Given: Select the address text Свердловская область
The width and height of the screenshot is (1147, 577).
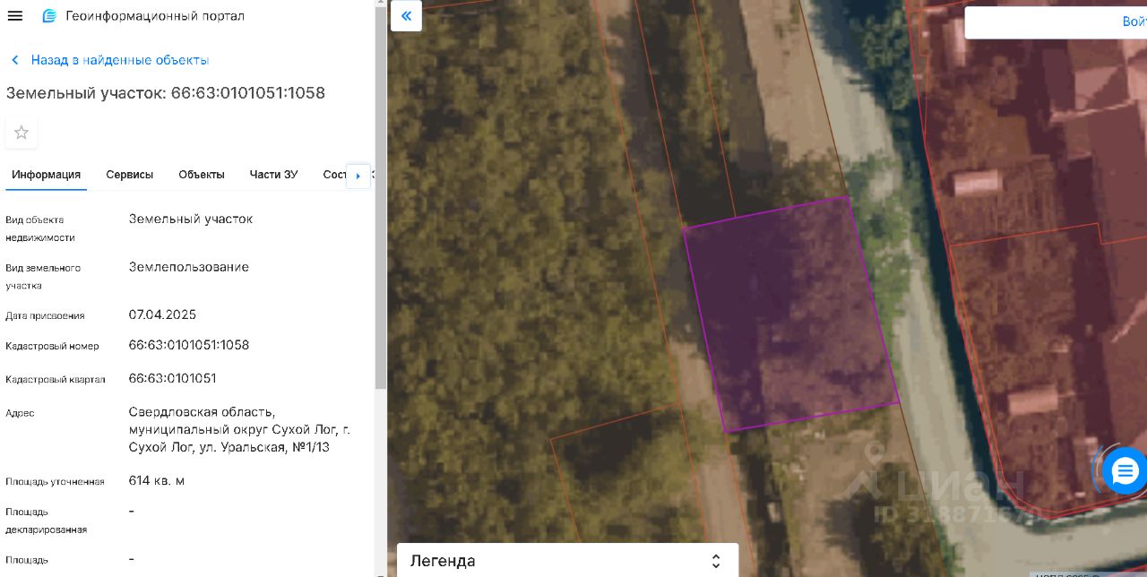Looking at the screenshot, I should [x=202, y=411].
